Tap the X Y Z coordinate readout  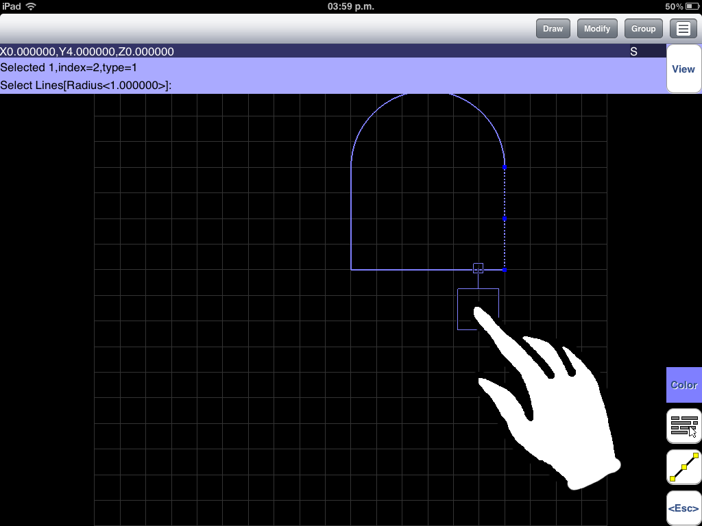point(87,51)
